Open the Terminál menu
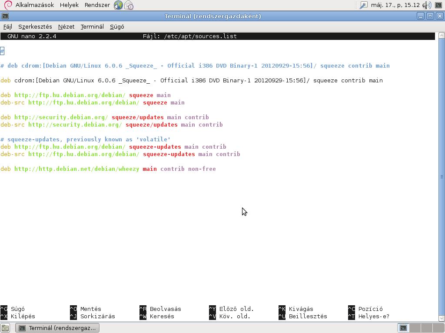Image resolution: width=445 pixels, height=333 pixels. click(92, 26)
